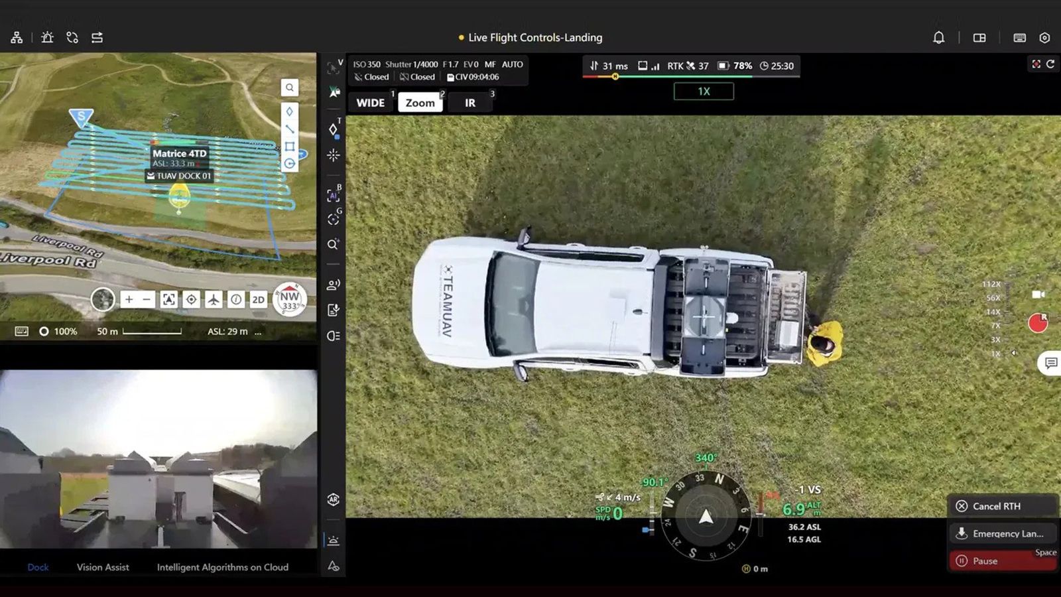Open the more options ellipsis beside ASL
The image size is (1061, 597).
258,332
